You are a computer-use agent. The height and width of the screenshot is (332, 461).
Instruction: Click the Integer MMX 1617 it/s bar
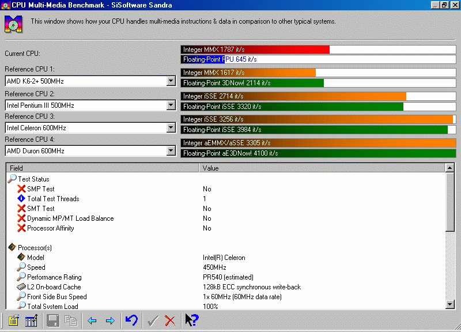[x=319, y=73]
